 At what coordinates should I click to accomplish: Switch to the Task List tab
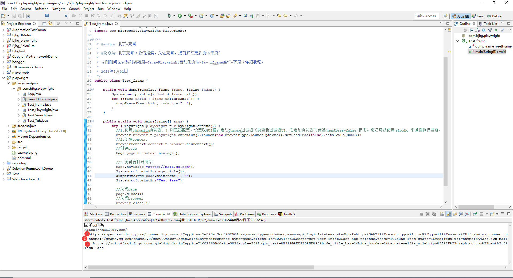488,23
